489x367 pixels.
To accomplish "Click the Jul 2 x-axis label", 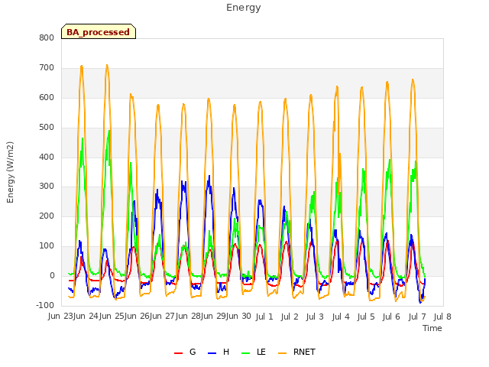I will [290, 317].
